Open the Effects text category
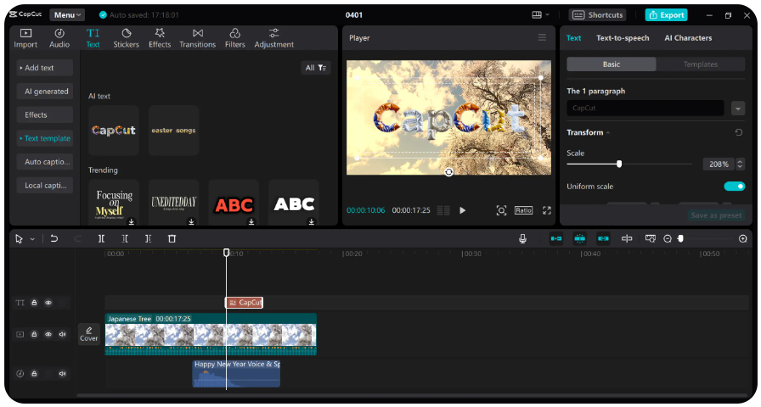 click(x=45, y=114)
